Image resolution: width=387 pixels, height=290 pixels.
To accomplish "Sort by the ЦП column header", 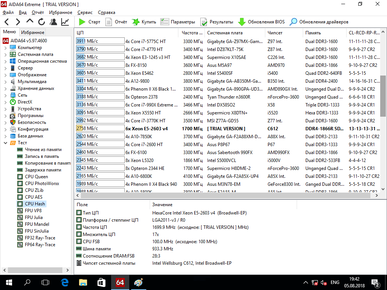I will tap(126, 33).
